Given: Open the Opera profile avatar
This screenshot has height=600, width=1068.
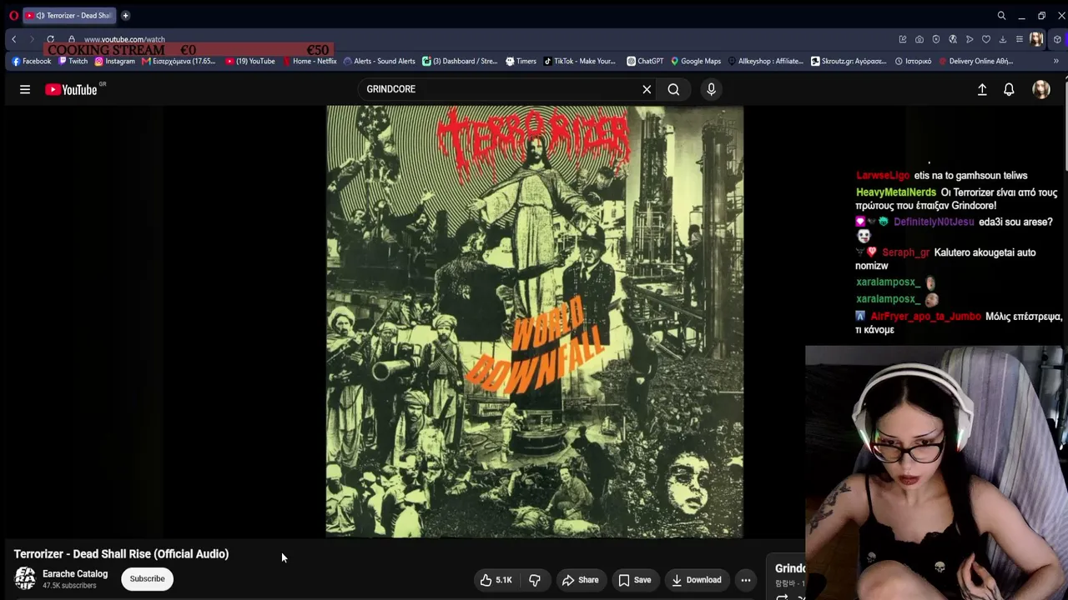Looking at the screenshot, I should tap(1036, 39).
